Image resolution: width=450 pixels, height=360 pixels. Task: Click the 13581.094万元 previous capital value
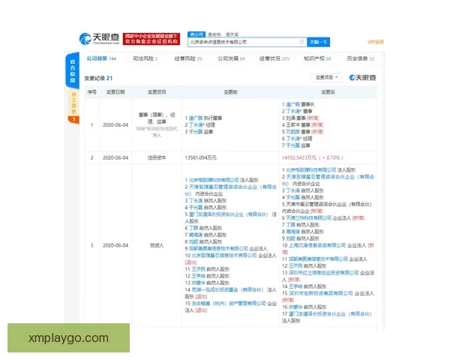click(x=200, y=157)
